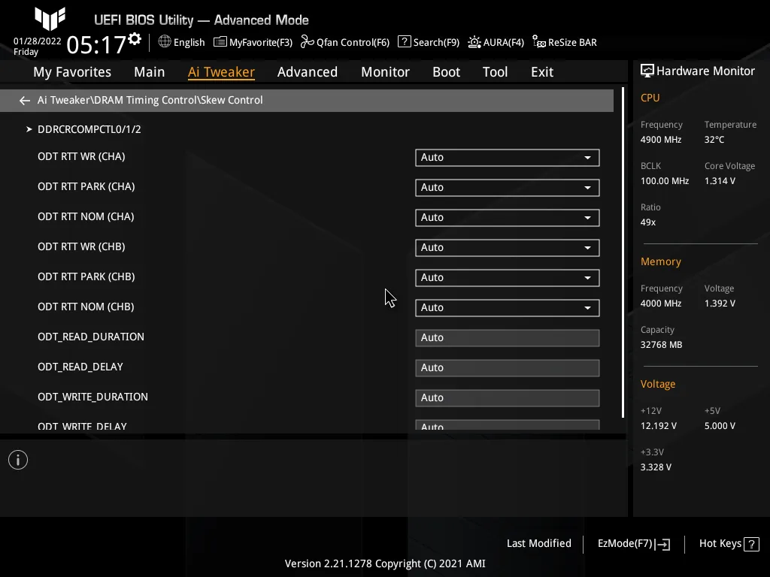Switch to the Tool tab
This screenshot has width=770, height=577.
click(x=495, y=72)
